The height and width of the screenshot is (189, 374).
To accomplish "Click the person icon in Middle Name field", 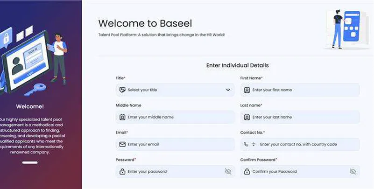I will [122, 117].
